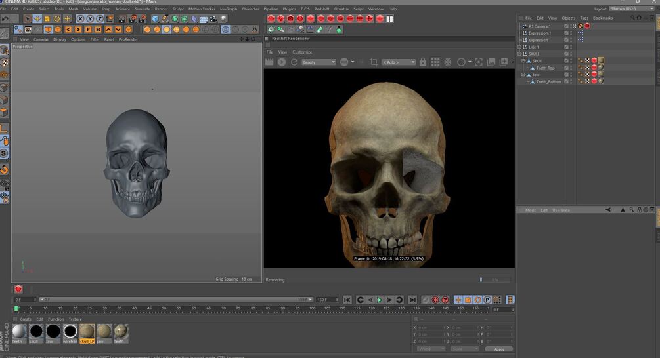Click Customize in the RenderView menu
Image resolution: width=660 pixels, height=358 pixels.
302,52
